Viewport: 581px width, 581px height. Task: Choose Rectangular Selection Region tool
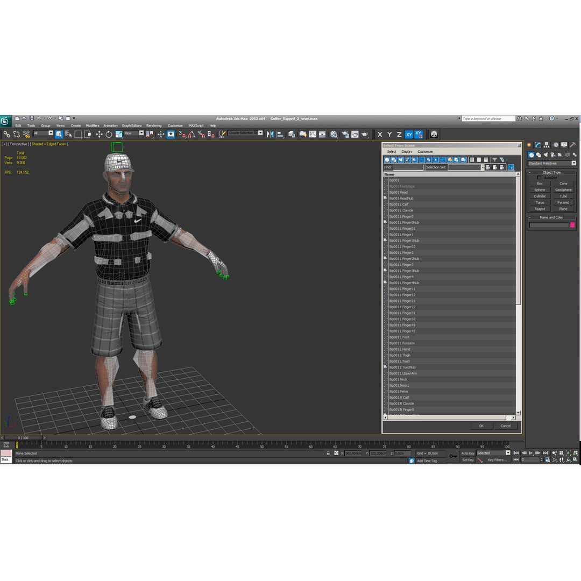[x=78, y=134]
